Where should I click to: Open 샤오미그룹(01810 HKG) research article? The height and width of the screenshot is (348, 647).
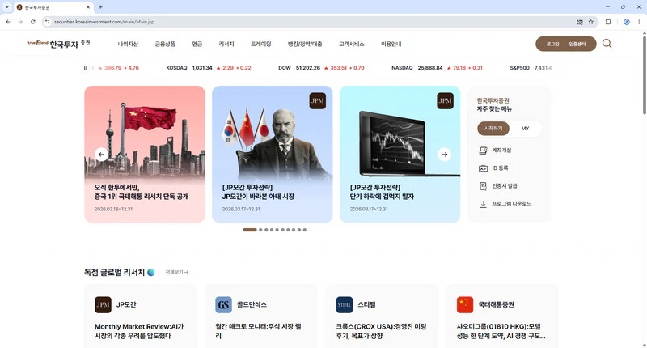pos(501,331)
